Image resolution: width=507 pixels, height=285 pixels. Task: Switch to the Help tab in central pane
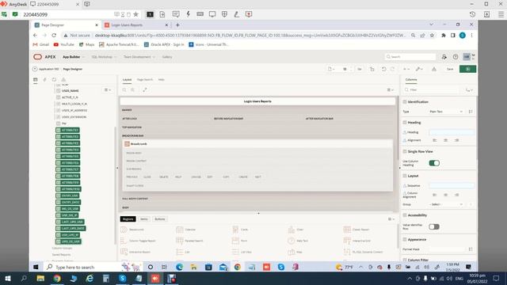tap(162, 79)
